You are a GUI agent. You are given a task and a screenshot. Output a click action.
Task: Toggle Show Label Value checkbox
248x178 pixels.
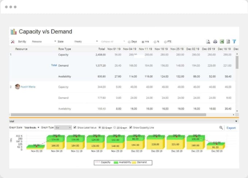75,127
